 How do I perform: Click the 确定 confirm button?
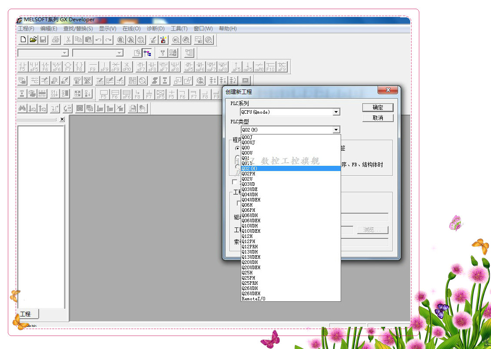(378, 107)
